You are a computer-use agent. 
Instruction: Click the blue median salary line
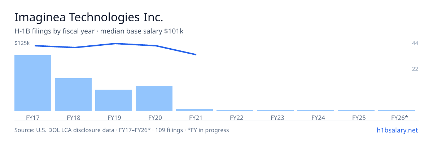click(115, 44)
